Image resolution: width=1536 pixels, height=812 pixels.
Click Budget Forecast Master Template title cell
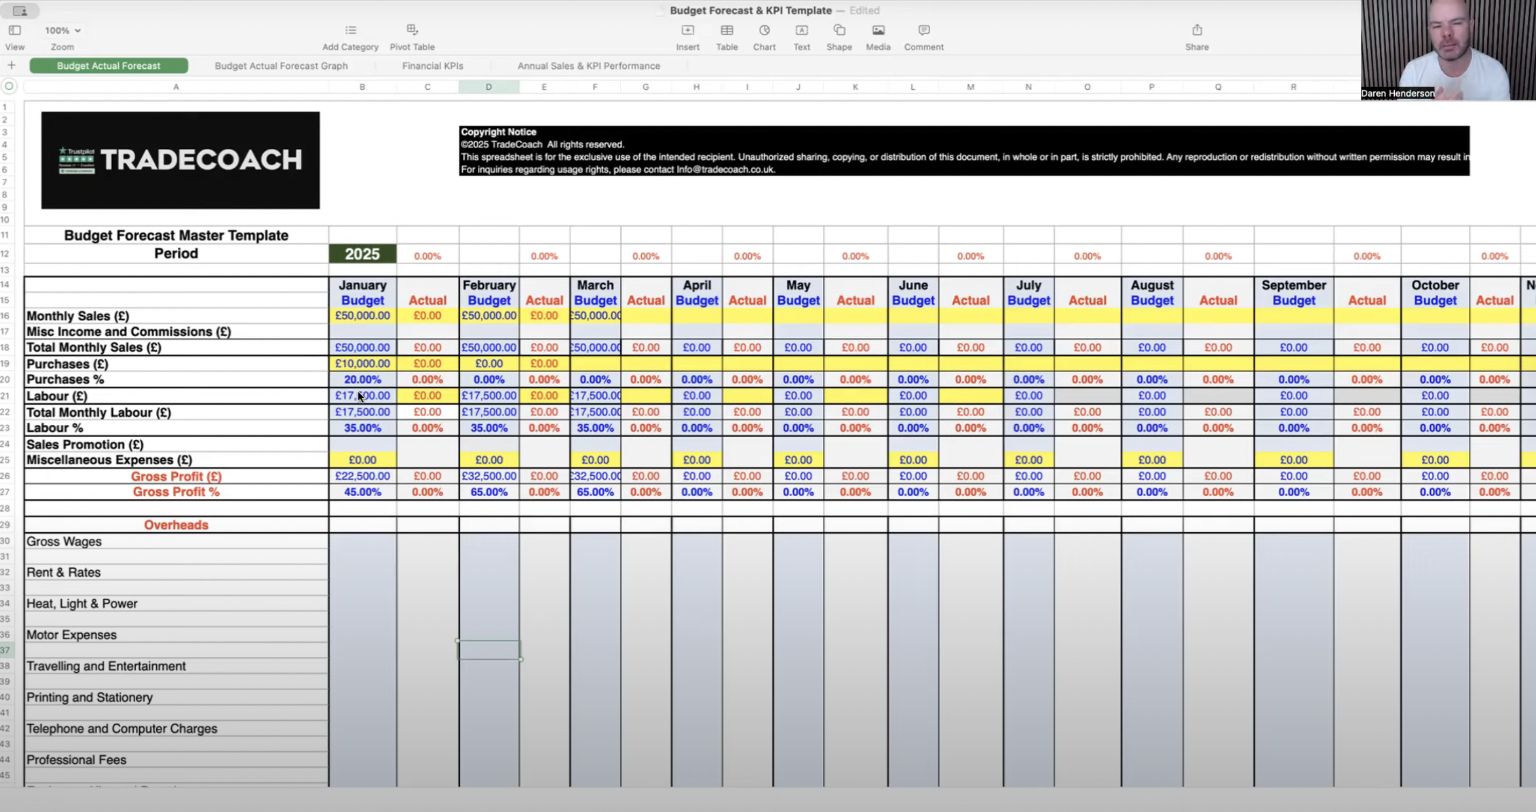(x=177, y=236)
